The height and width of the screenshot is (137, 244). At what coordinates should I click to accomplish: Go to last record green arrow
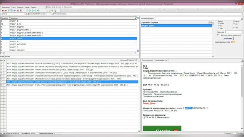pos(38,11)
